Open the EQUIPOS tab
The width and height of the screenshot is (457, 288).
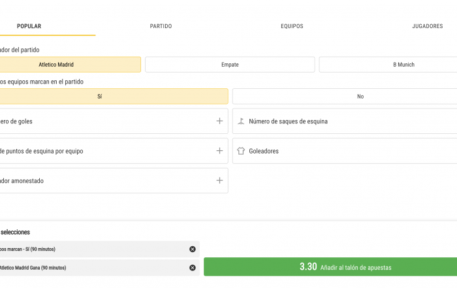click(292, 26)
